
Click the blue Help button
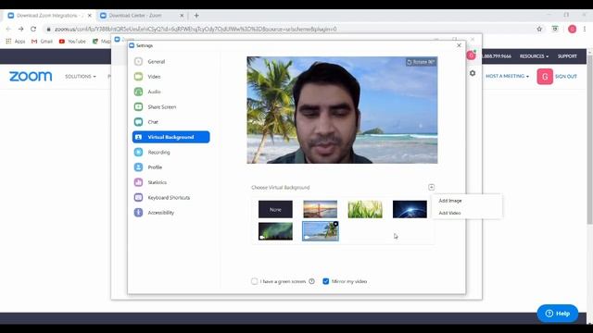point(558,314)
